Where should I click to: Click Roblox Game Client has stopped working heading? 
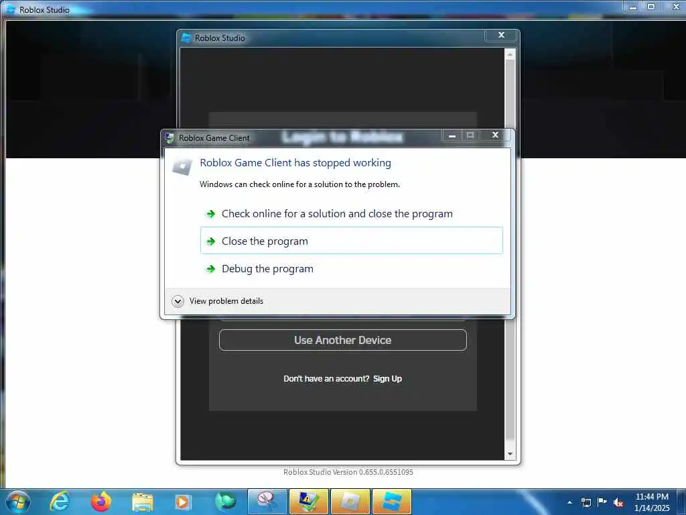tap(295, 163)
